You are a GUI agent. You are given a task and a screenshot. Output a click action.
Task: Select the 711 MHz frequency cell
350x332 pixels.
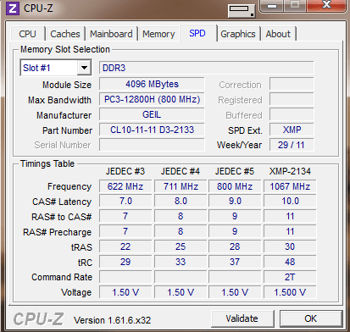point(181,186)
